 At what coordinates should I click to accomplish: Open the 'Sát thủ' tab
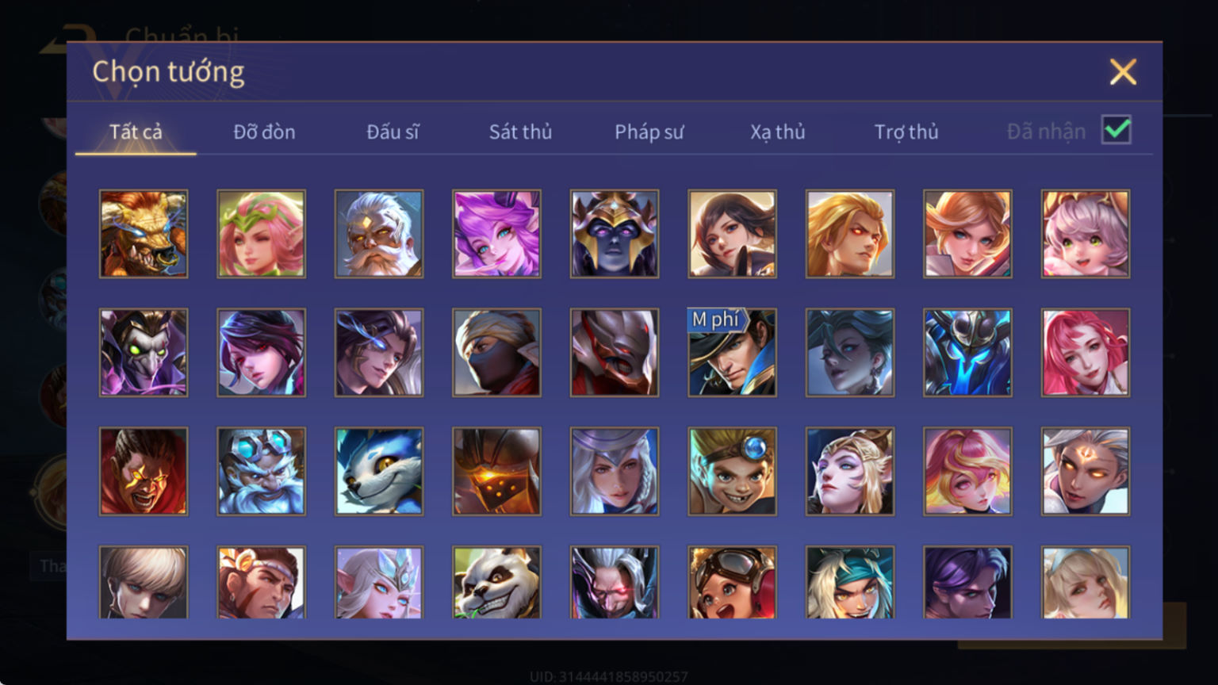520,132
